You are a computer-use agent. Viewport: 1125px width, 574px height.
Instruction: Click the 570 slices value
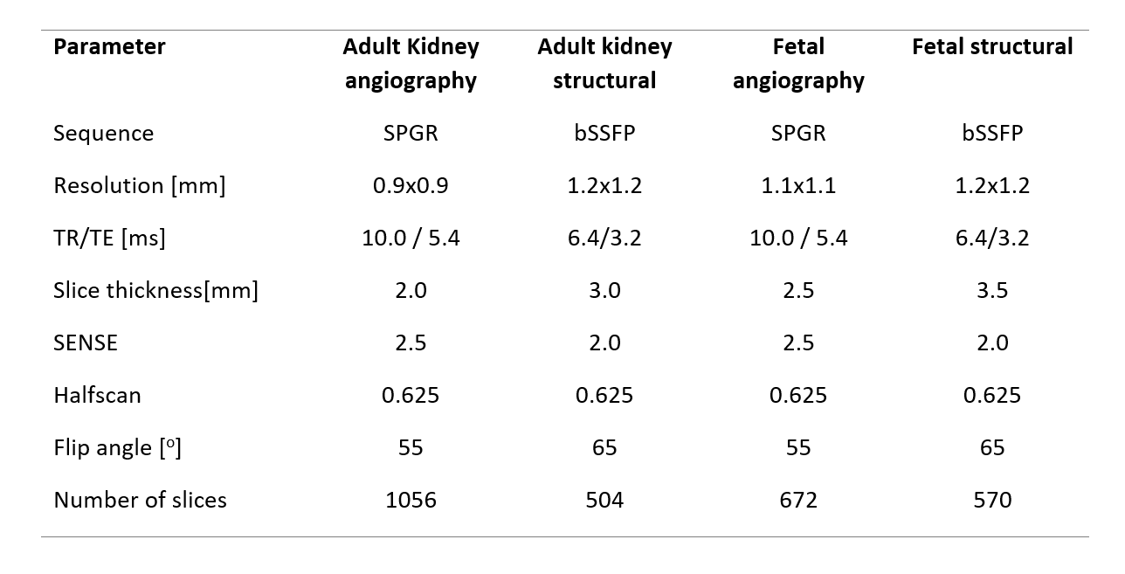tap(992, 501)
